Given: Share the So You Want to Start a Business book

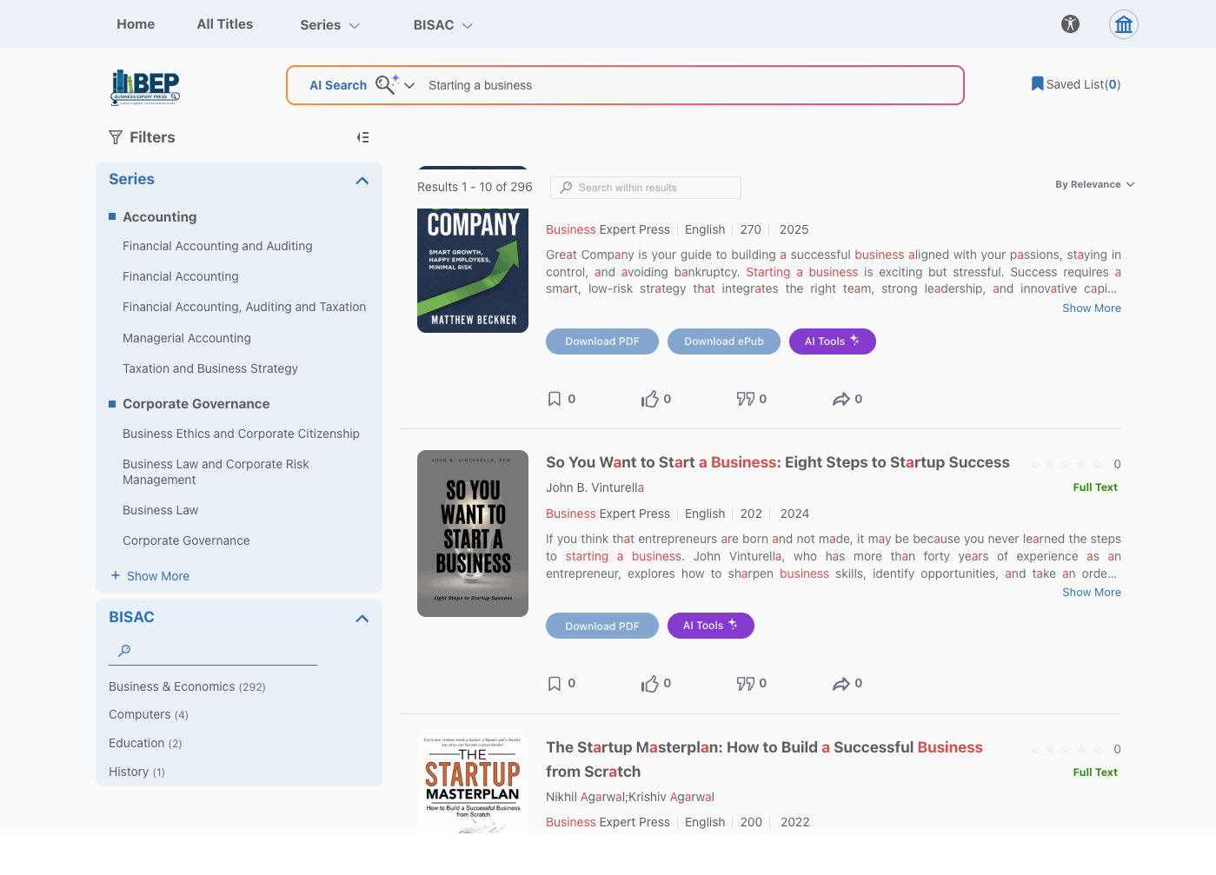Looking at the screenshot, I should (x=841, y=684).
